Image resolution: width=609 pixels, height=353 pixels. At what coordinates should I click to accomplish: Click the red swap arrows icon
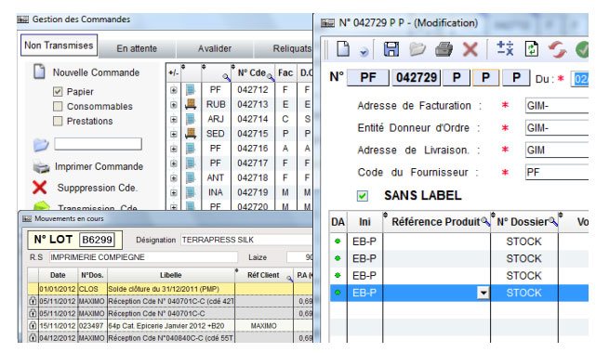pyautogui.click(x=557, y=49)
